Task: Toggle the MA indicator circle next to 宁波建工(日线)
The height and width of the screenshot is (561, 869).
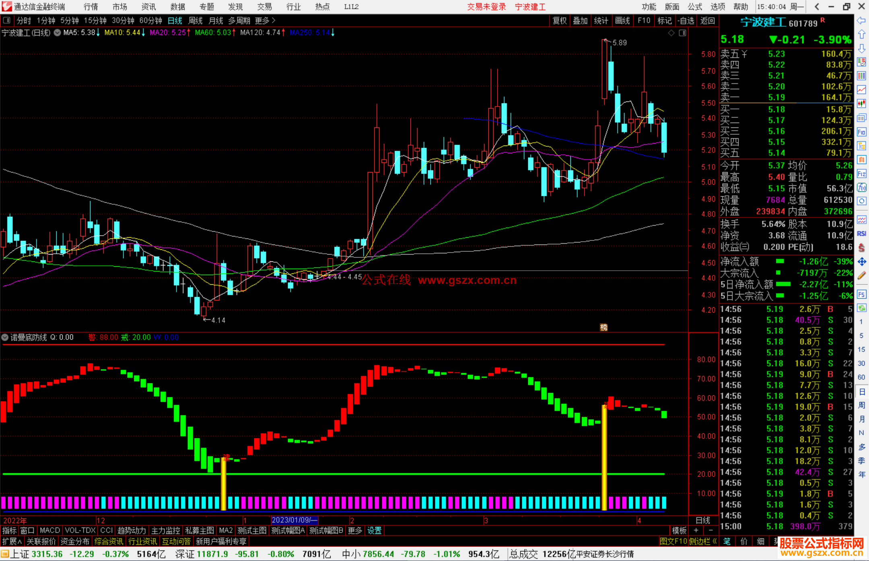Action: pos(58,33)
